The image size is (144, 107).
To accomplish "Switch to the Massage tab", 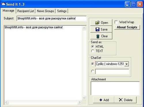I will (x=8, y=10).
